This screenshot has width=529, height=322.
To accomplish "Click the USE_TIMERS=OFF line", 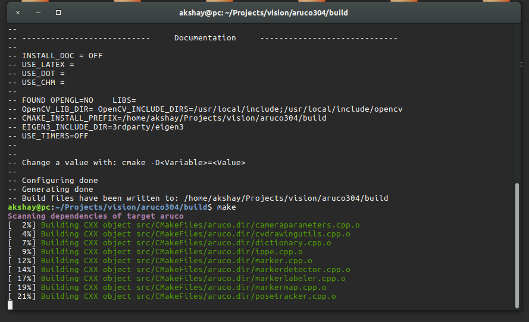I will [x=48, y=135].
